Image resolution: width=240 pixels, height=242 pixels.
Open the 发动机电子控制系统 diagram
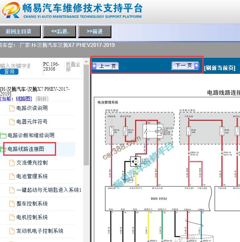click(x=40, y=231)
